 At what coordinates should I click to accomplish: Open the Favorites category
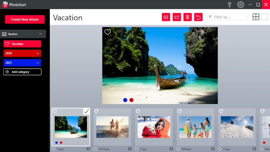(x=22, y=44)
